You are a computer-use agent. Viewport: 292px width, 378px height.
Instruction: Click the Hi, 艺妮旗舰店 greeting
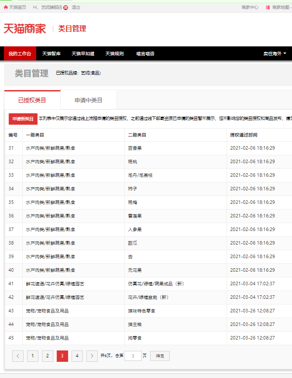[x=48, y=7]
